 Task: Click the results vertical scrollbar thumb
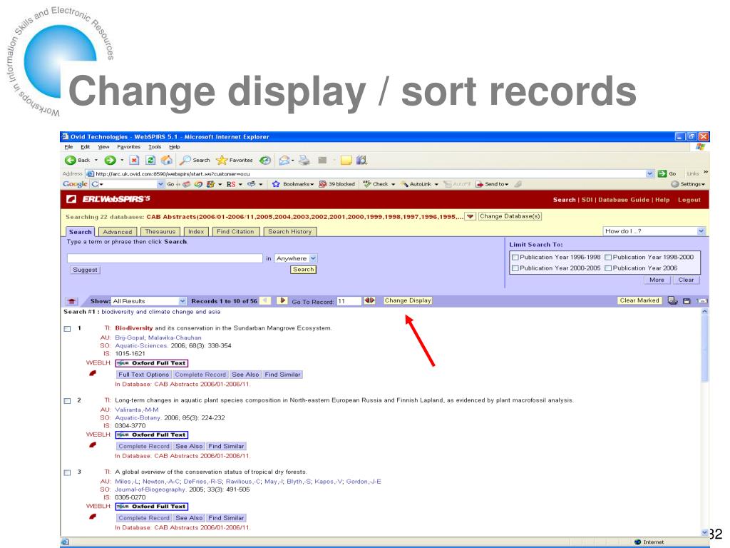pos(704,349)
